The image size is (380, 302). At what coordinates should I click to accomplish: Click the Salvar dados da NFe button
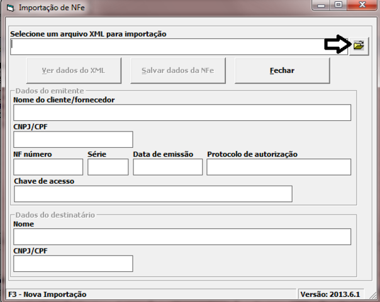coord(177,70)
